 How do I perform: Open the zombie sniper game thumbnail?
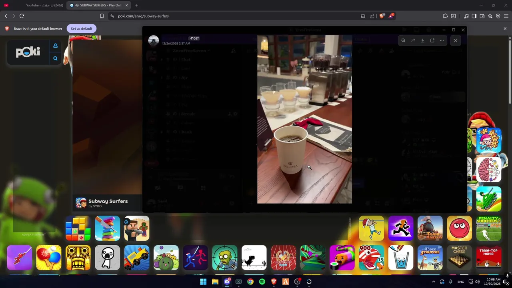[225, 258]
